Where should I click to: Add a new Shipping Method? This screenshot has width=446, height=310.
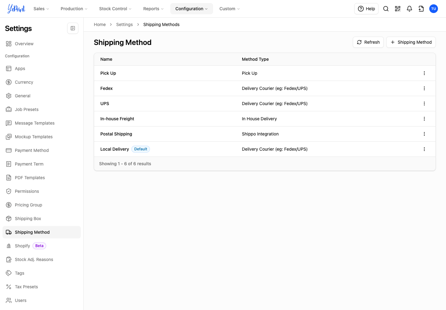pyautogui.click(x=411, y=42)
